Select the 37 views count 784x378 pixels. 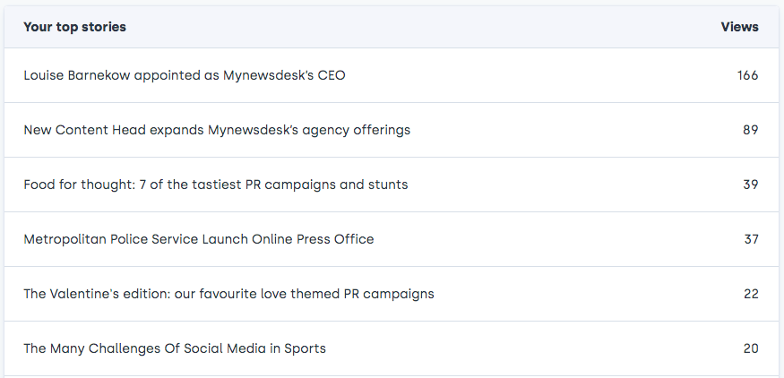point(751,239)
